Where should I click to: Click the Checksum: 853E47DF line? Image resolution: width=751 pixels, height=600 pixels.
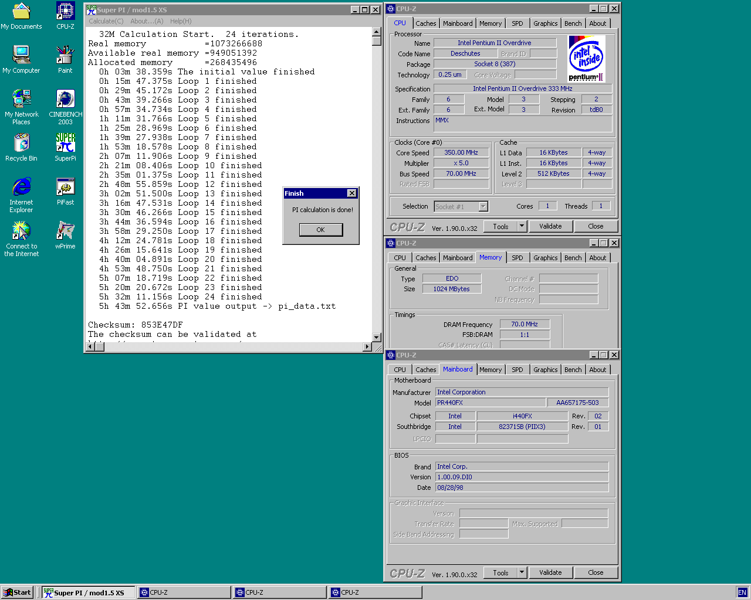coord(136,325)
